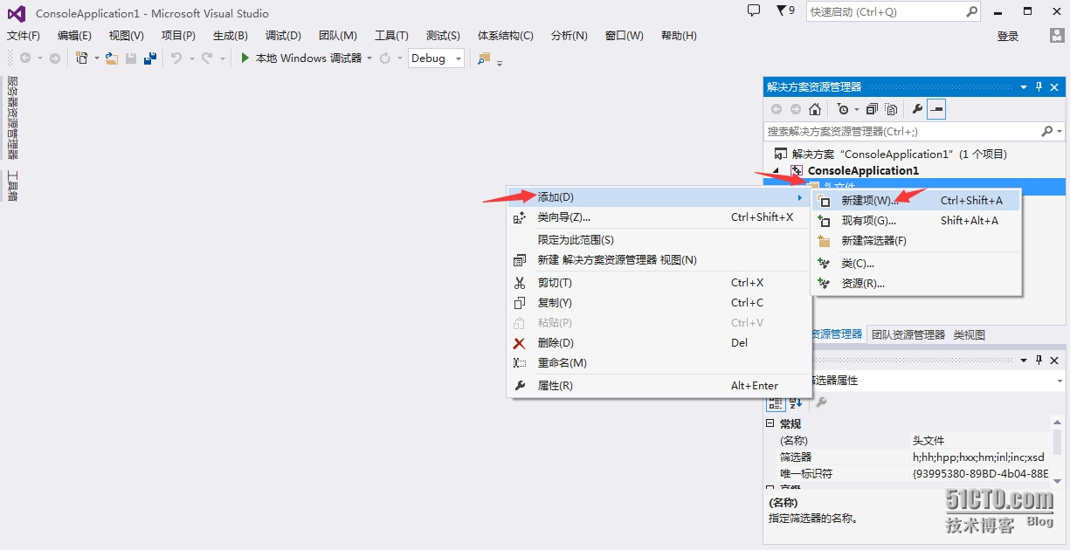Collapse the 常规 category in Properties
This screenshot has width=1070, height=550.
770,423
